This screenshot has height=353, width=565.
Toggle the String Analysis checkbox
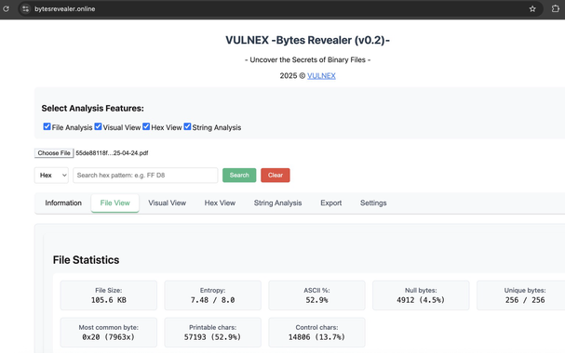pyautogui.click(x=187, y=126)
